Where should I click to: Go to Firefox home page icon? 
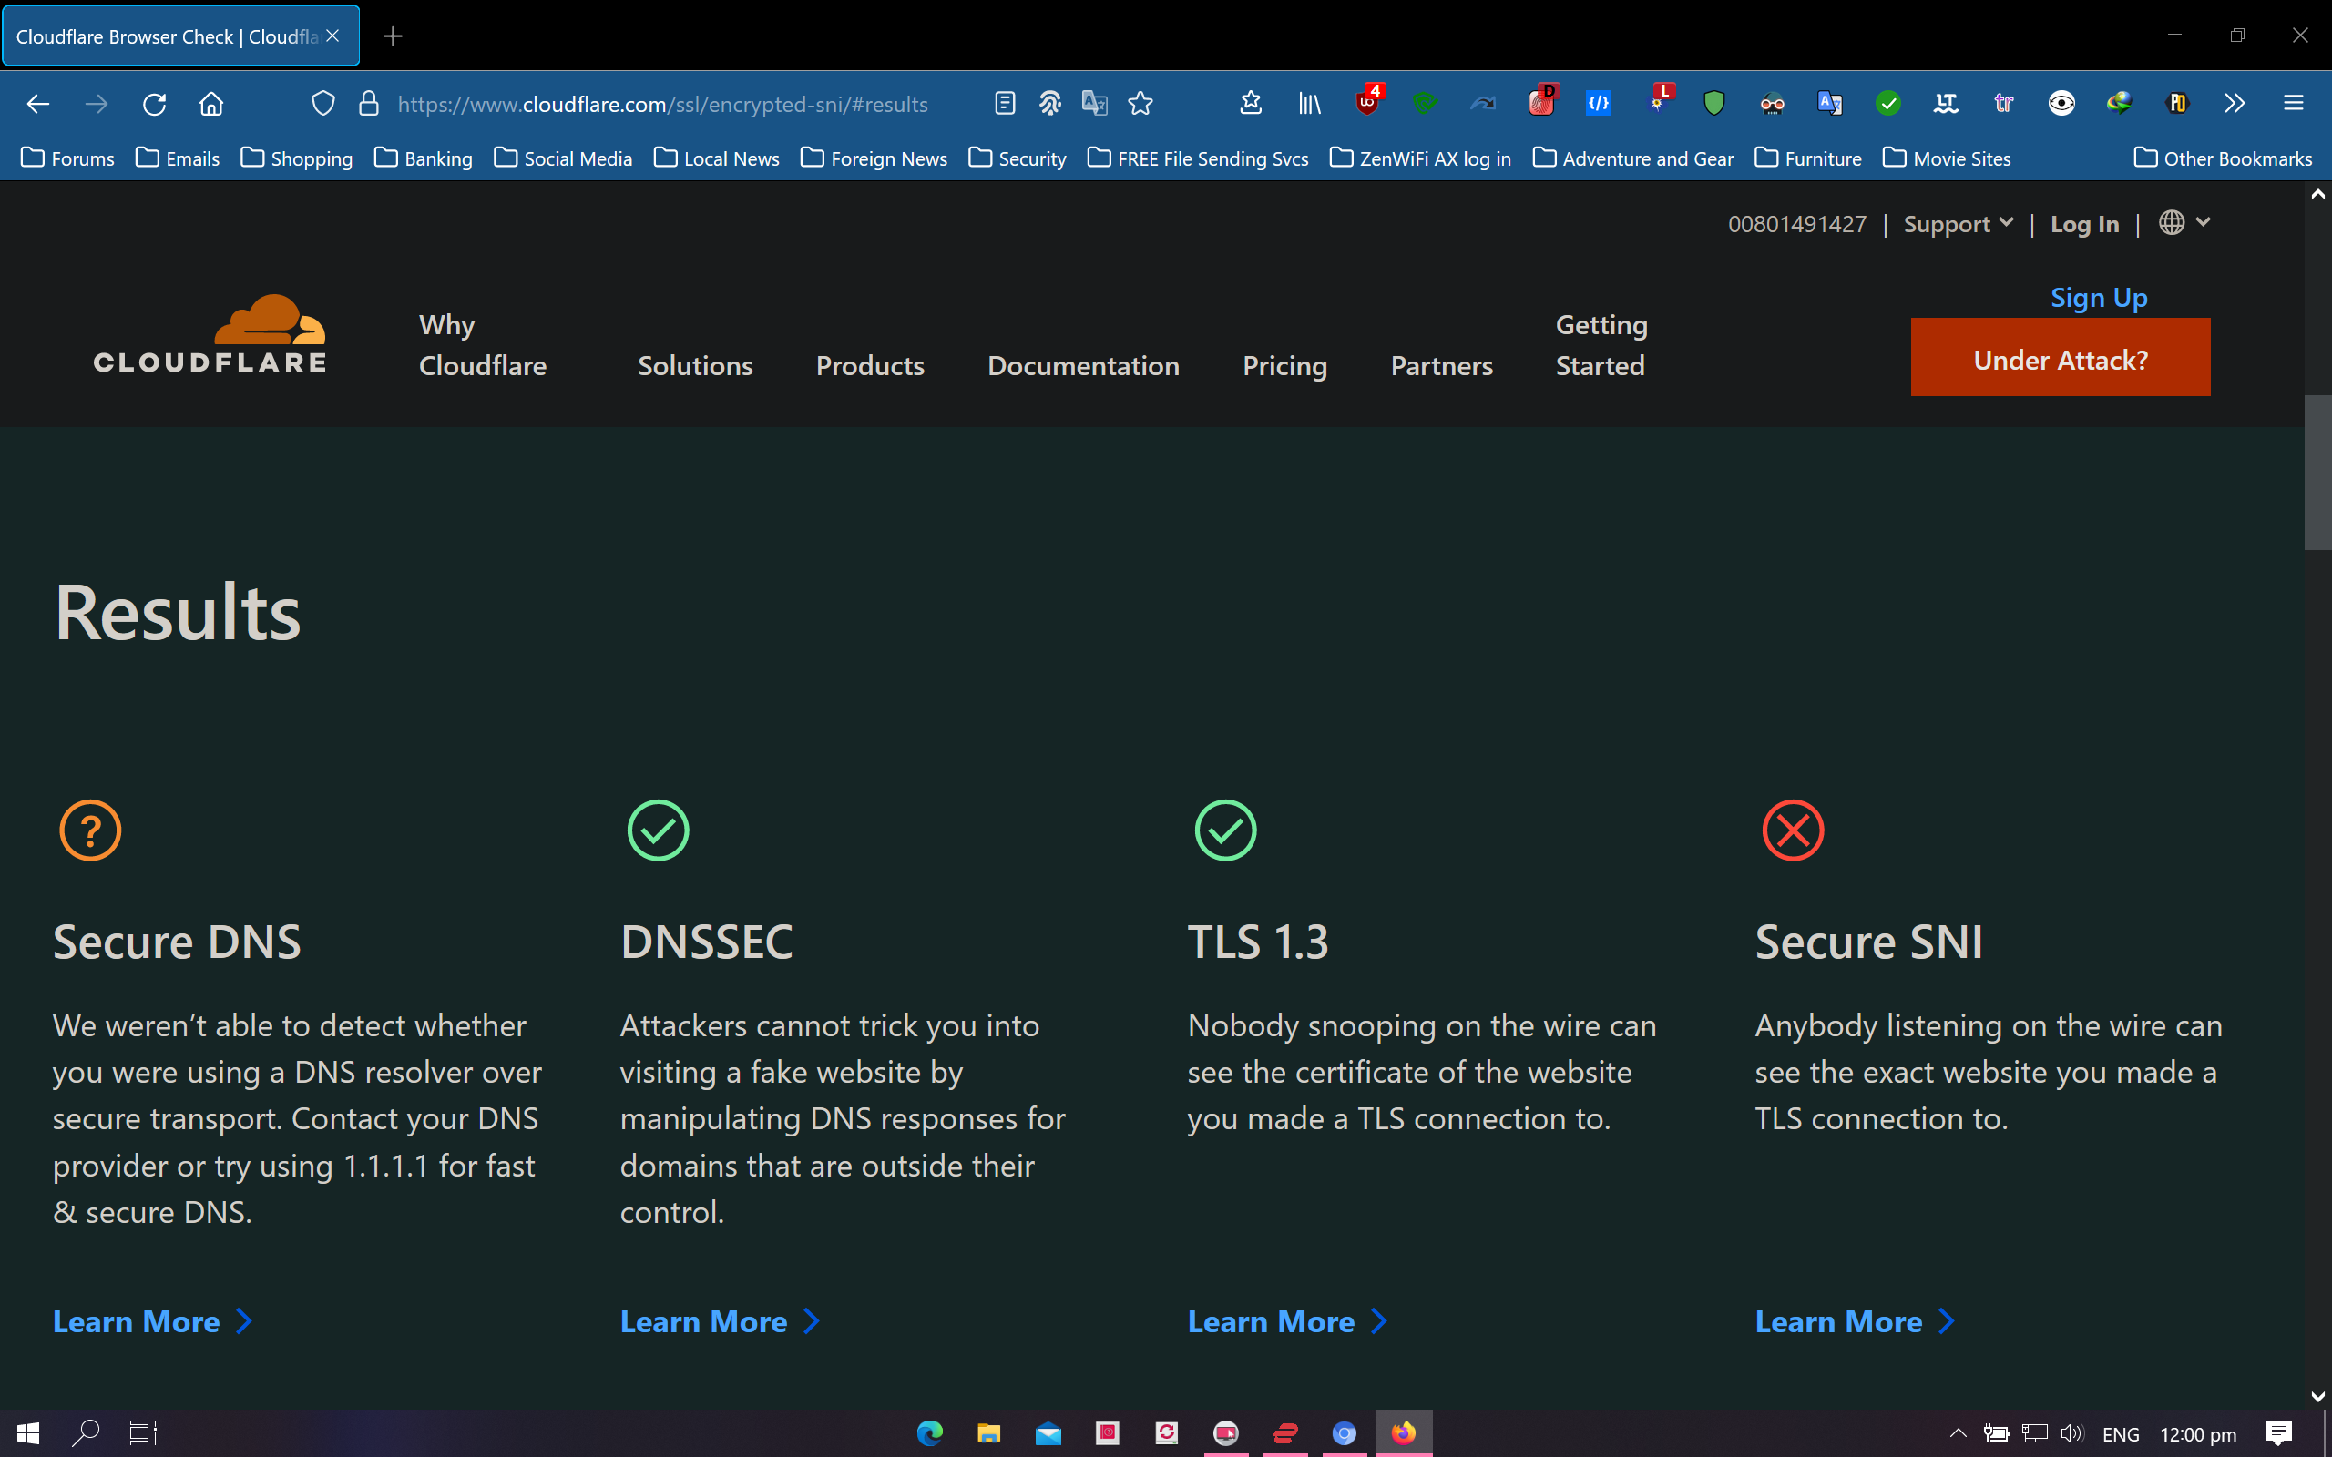tap(211, 104)
